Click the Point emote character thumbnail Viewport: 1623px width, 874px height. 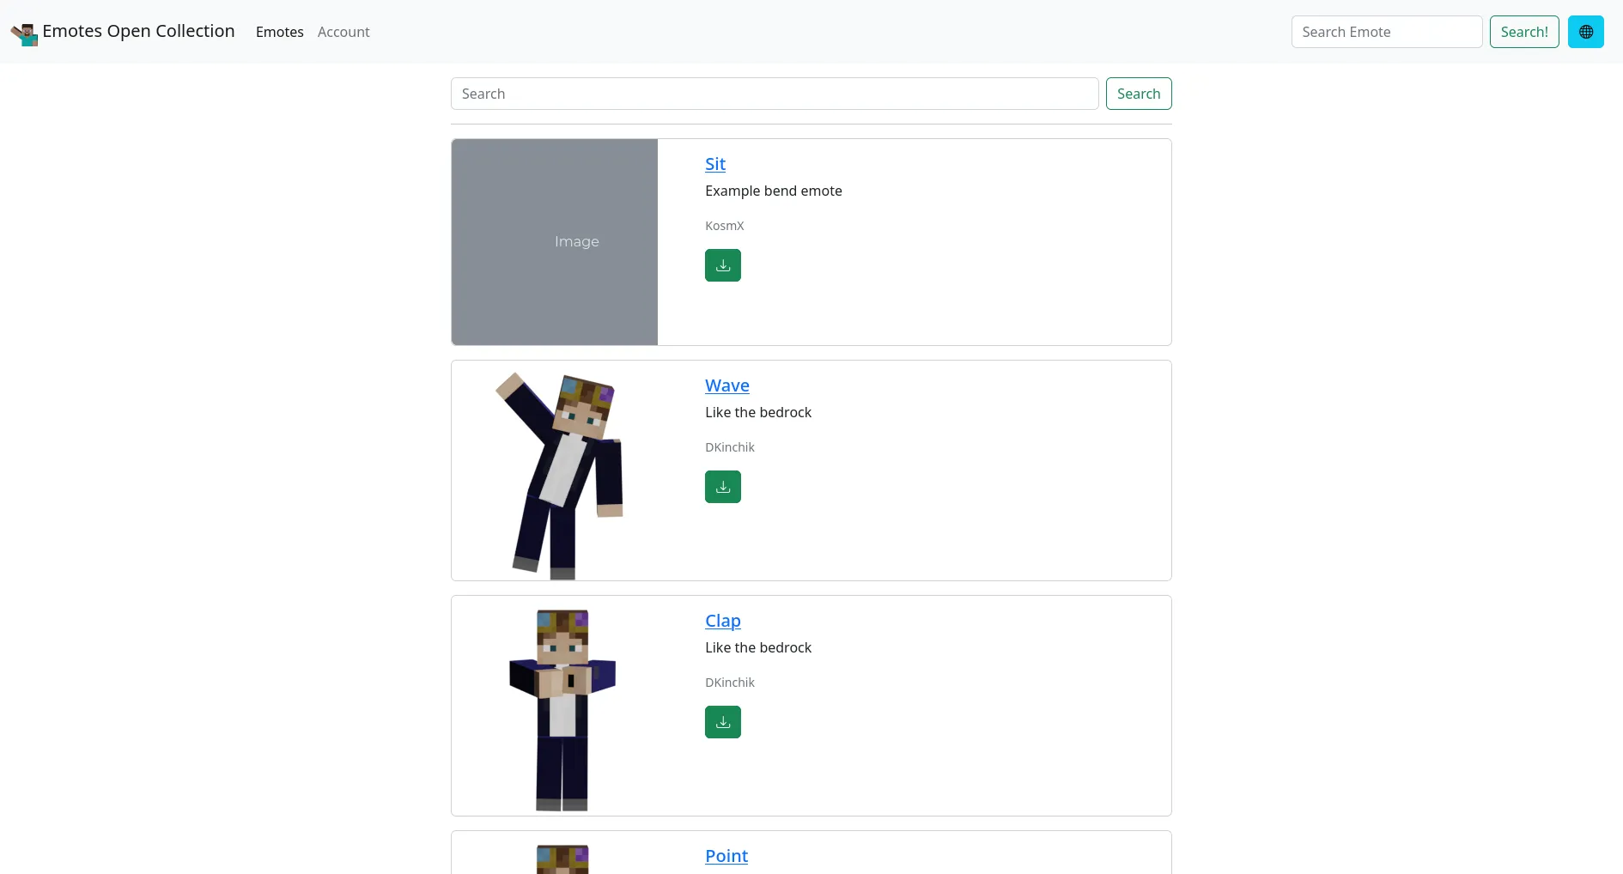coord(562,859)
